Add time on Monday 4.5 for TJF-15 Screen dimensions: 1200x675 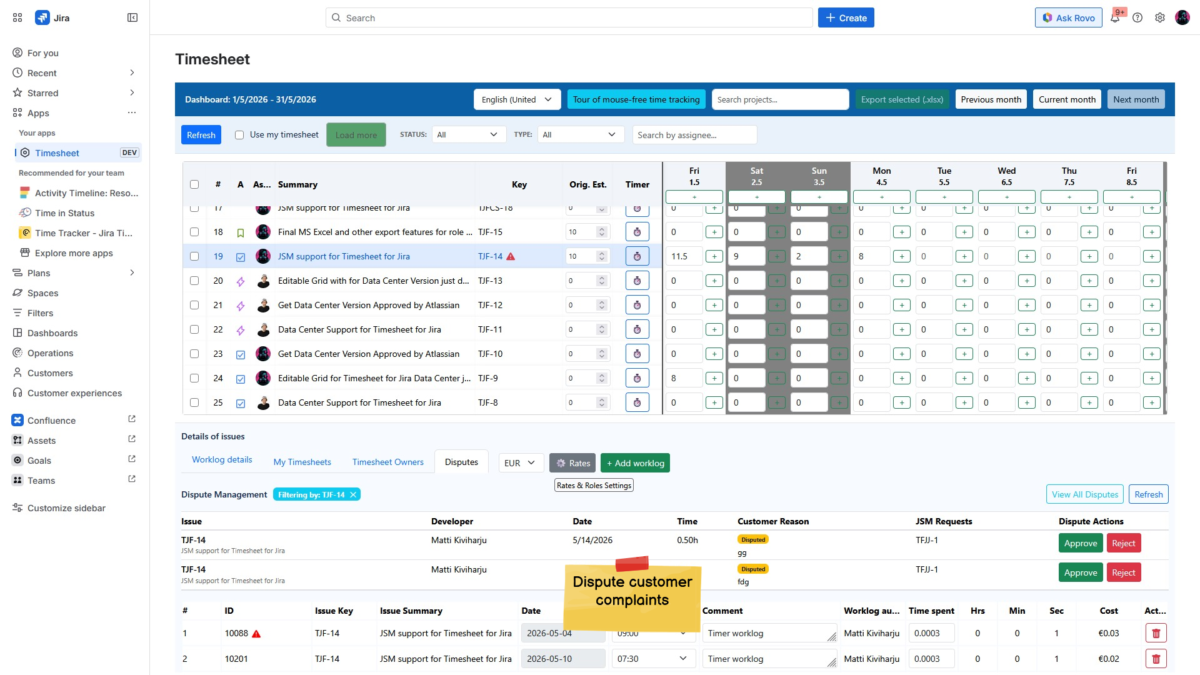click(x=902, y=232)
